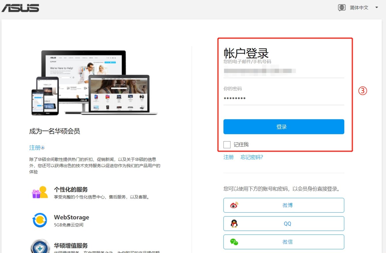Enable the 记住我 checkbox

pos(227,144)
